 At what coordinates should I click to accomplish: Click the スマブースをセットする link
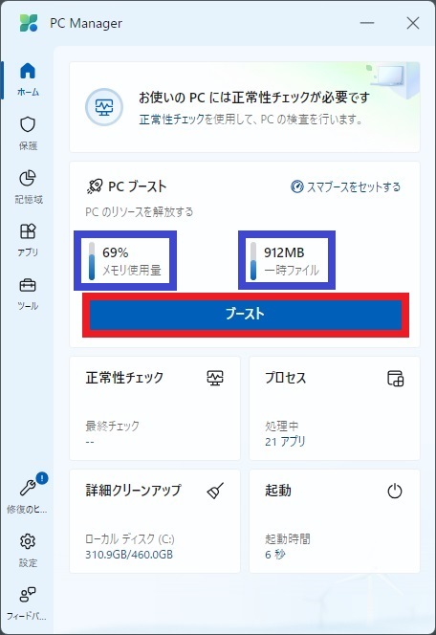tap(346, 186)
